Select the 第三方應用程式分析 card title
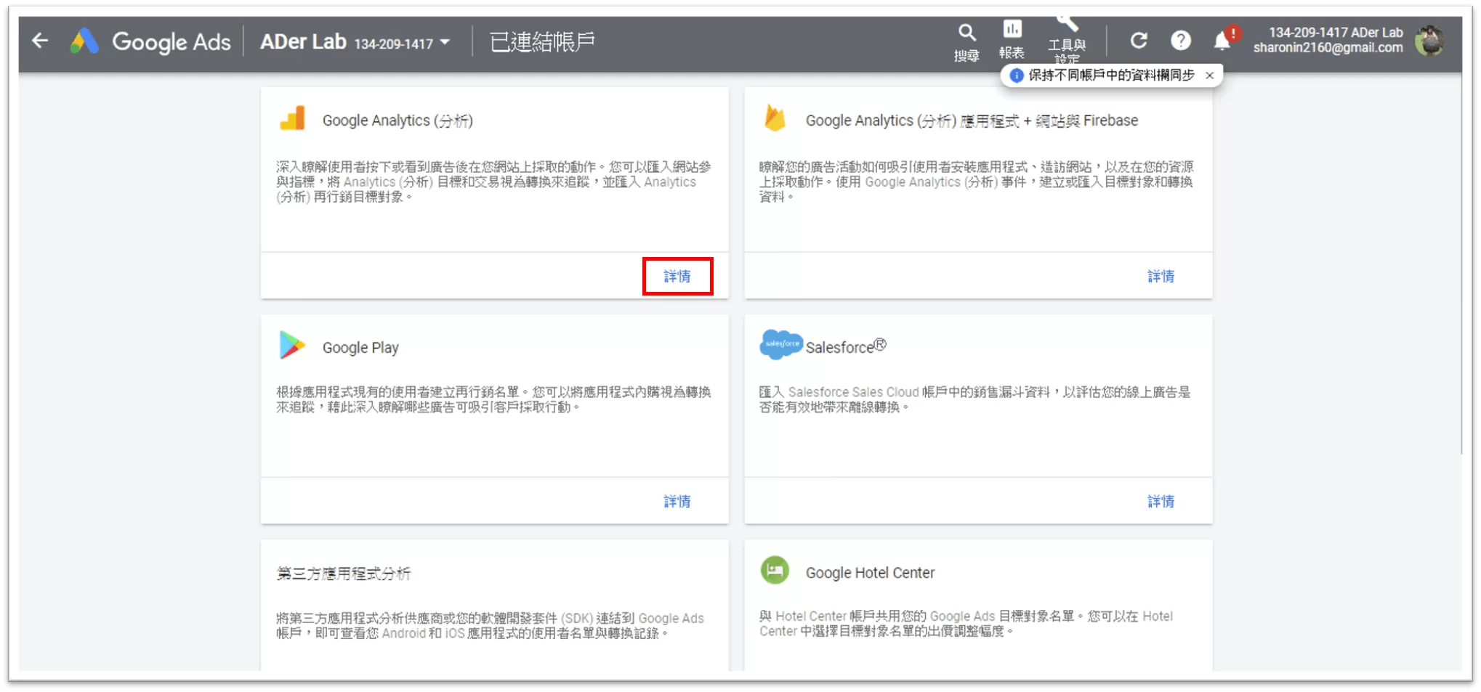The height and width of the screenshot is (692, 1481). coord(344,574)
